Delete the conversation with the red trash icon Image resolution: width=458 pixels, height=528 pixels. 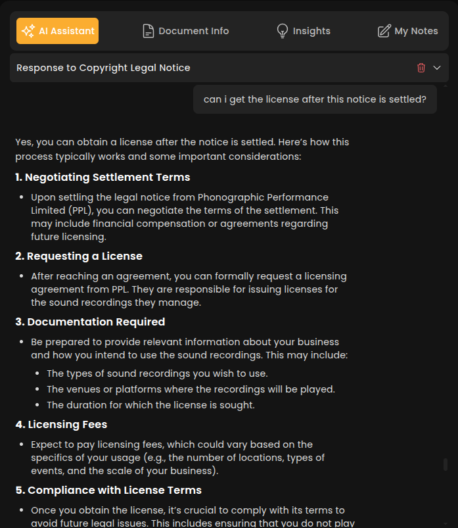point(421,68)
